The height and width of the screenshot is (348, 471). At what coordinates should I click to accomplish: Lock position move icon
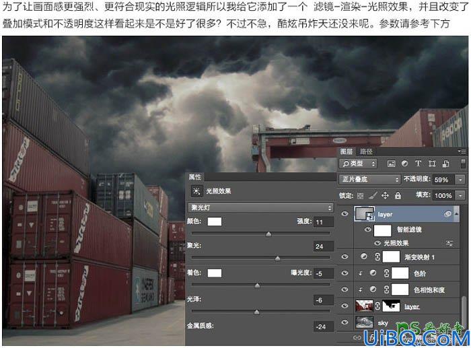coord(385,196)
